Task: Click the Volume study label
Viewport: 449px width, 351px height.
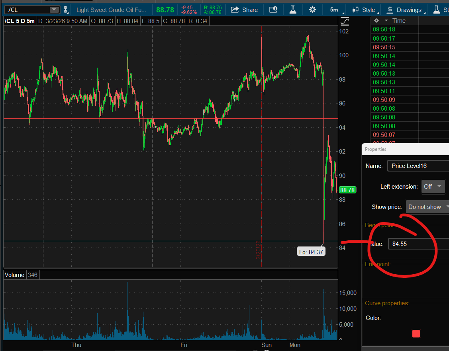Action: click(14, 275)
